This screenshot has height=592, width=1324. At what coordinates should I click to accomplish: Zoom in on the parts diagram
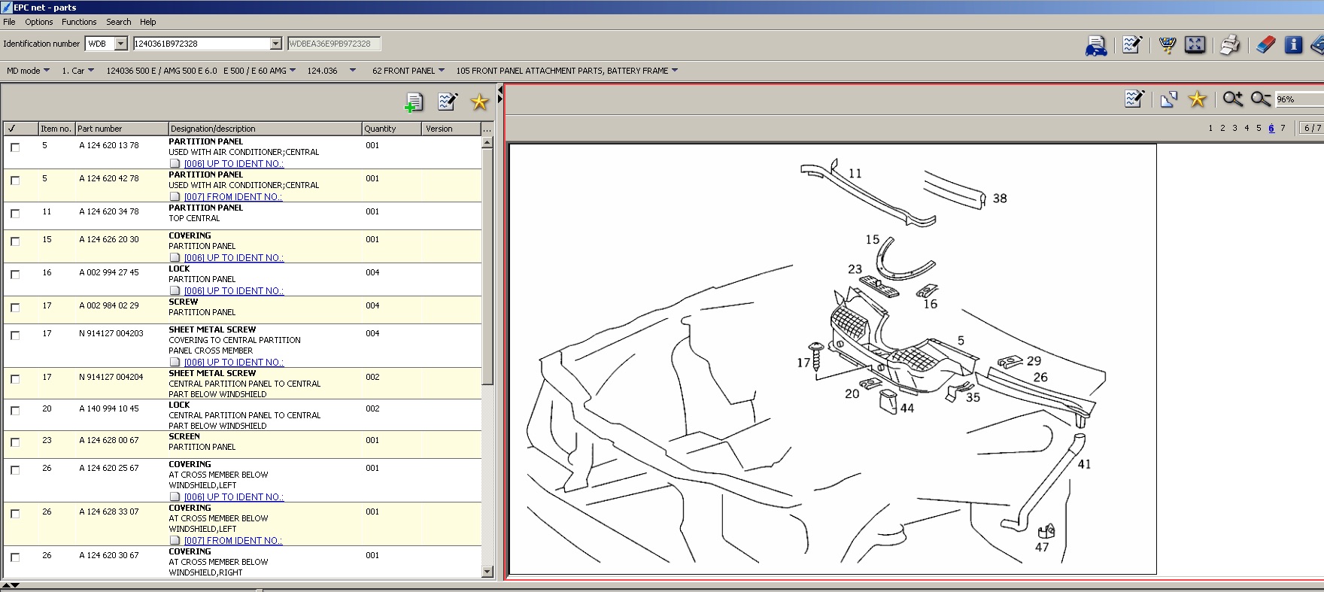pyautogui.click(x=1232, y=99)
